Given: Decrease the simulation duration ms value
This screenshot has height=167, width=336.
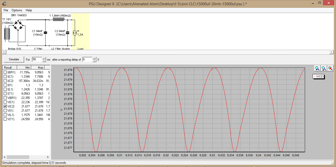Looking at the screenshot, I should [44, 61].
